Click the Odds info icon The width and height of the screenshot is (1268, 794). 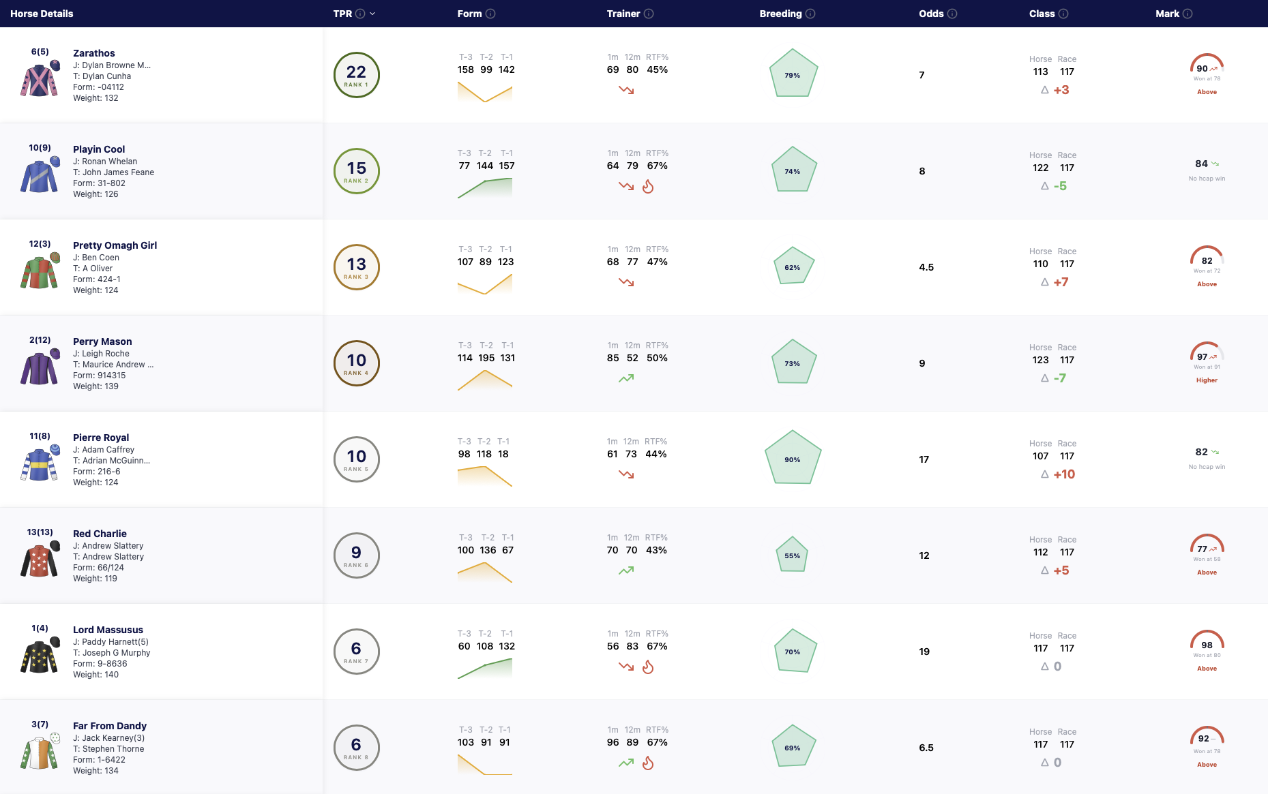[x=952, y=14]
